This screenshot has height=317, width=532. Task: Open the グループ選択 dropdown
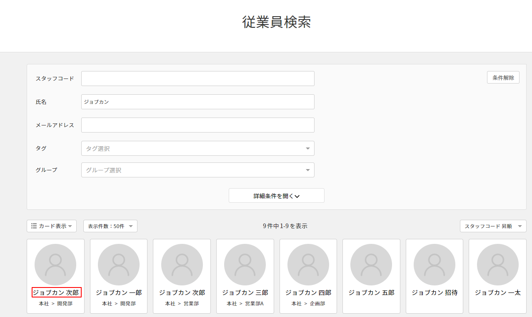197,170
